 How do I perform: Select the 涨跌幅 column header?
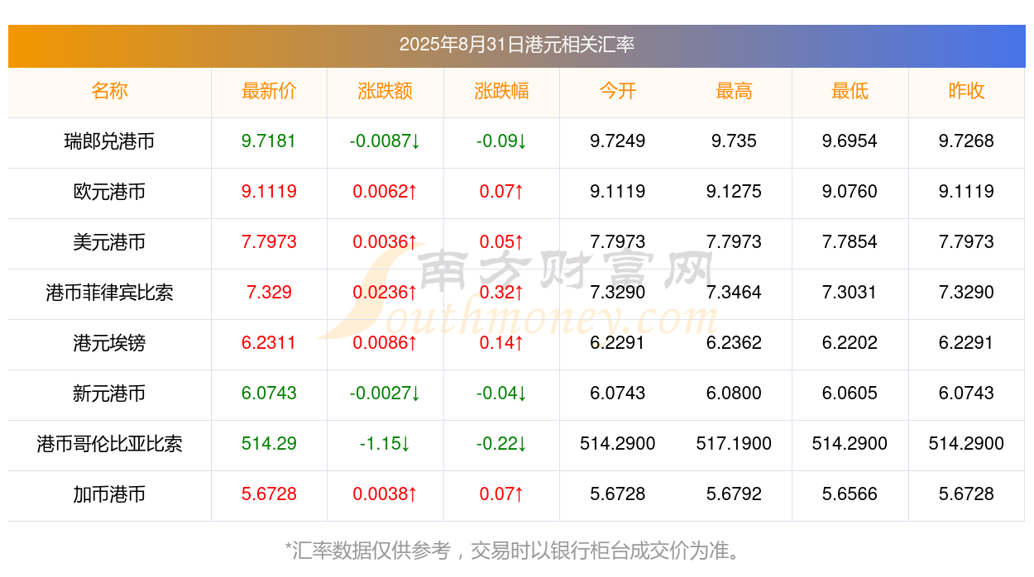point(501,91)
